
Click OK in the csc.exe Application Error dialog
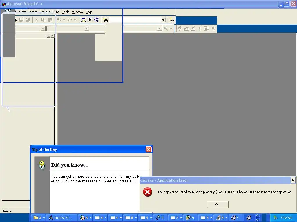(218, 205)
